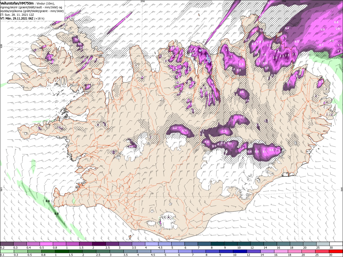This screenshot has height=257, width=343.
Task: Click the bright red swatch ending the rain legend
Action: coord(336,251)
